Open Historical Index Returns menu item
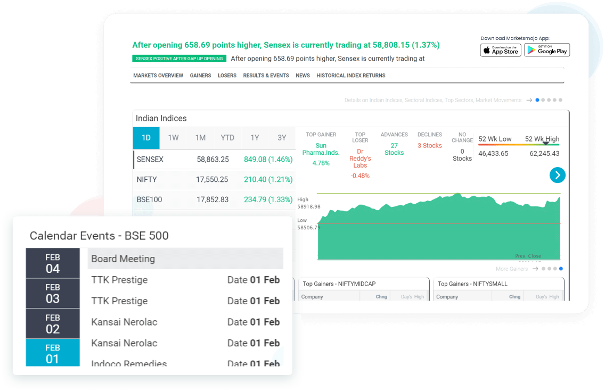 point(351,76)
